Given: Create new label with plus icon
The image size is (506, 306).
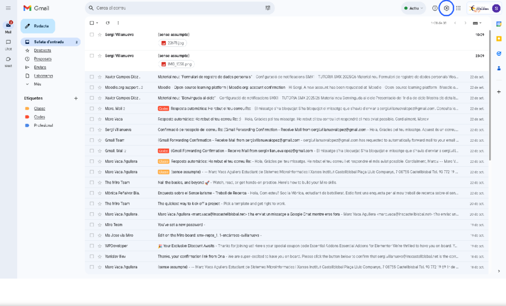Looking at the screenshot, I should tap(76, 98).
